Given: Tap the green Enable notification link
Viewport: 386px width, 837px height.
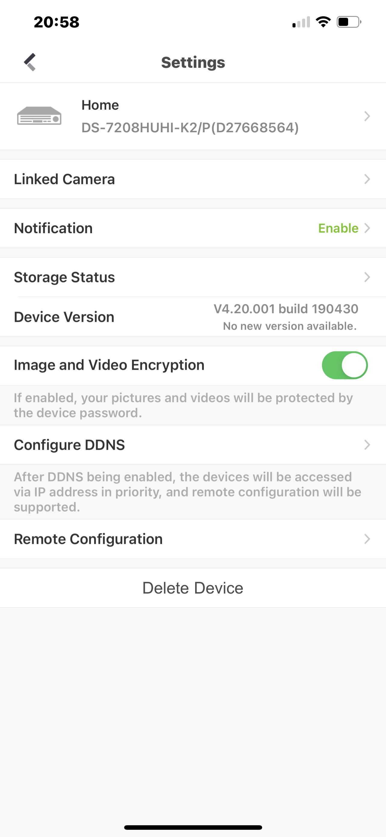Looking at the screenshot, I should 338,228.
